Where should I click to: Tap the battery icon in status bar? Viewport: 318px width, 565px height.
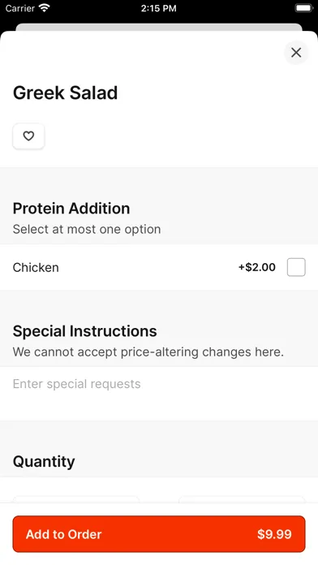pyautogui.click(x=304, y=8)
